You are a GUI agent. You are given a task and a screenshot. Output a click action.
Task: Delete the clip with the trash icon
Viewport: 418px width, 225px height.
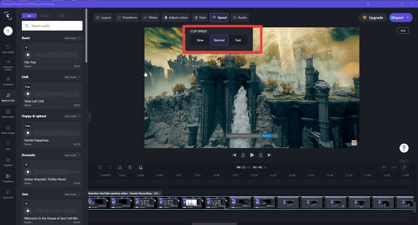tap(130, 167)
